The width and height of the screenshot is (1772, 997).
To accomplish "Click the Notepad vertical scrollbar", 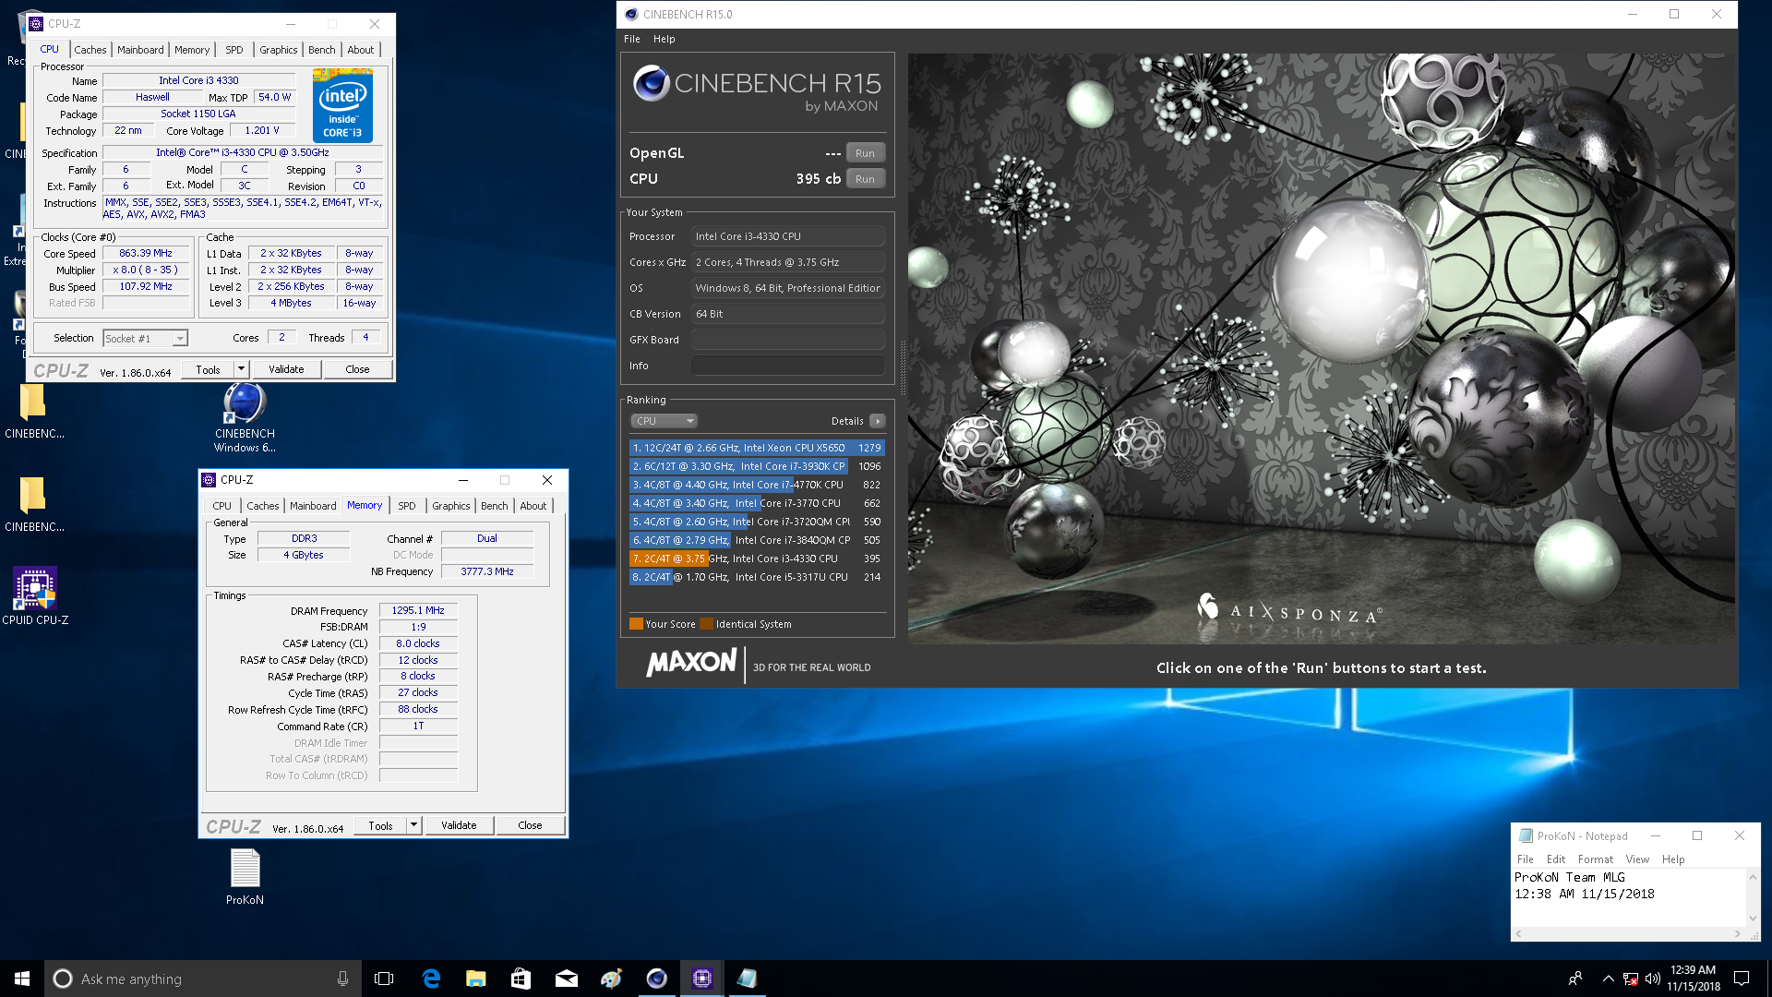I will click(x=1753, y=897).
